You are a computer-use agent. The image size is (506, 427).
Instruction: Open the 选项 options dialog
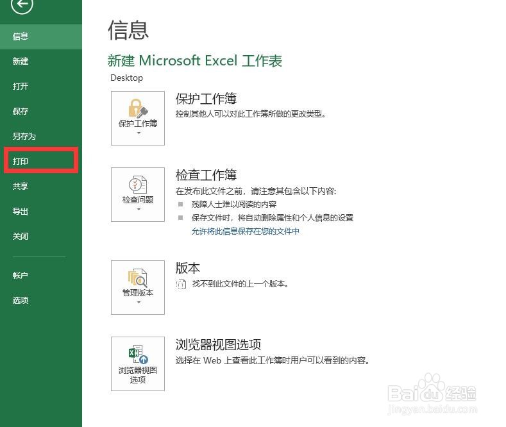[41, 300]
